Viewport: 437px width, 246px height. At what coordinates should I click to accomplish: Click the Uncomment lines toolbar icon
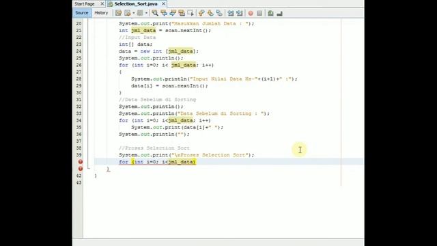pyautogui.click(x=279, y=13)
